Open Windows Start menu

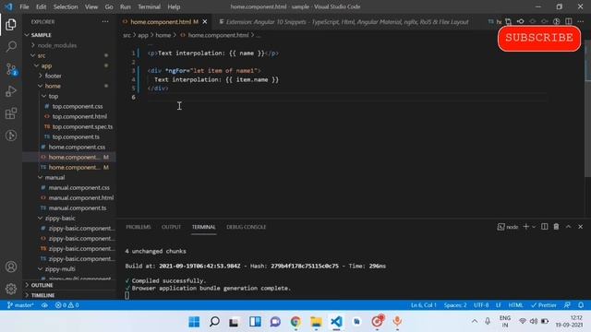[194, 322]
